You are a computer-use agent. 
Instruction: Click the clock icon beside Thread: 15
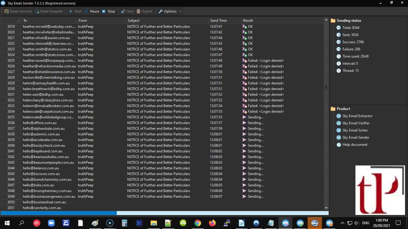338,71
